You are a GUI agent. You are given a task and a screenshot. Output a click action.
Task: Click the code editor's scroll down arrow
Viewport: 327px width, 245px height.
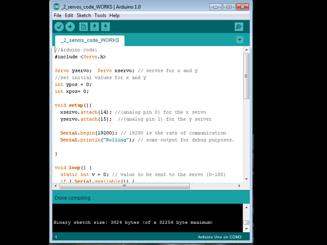247,179
